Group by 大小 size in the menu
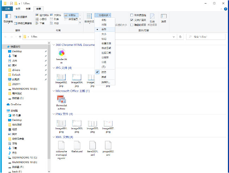 (x=105, y=34)
